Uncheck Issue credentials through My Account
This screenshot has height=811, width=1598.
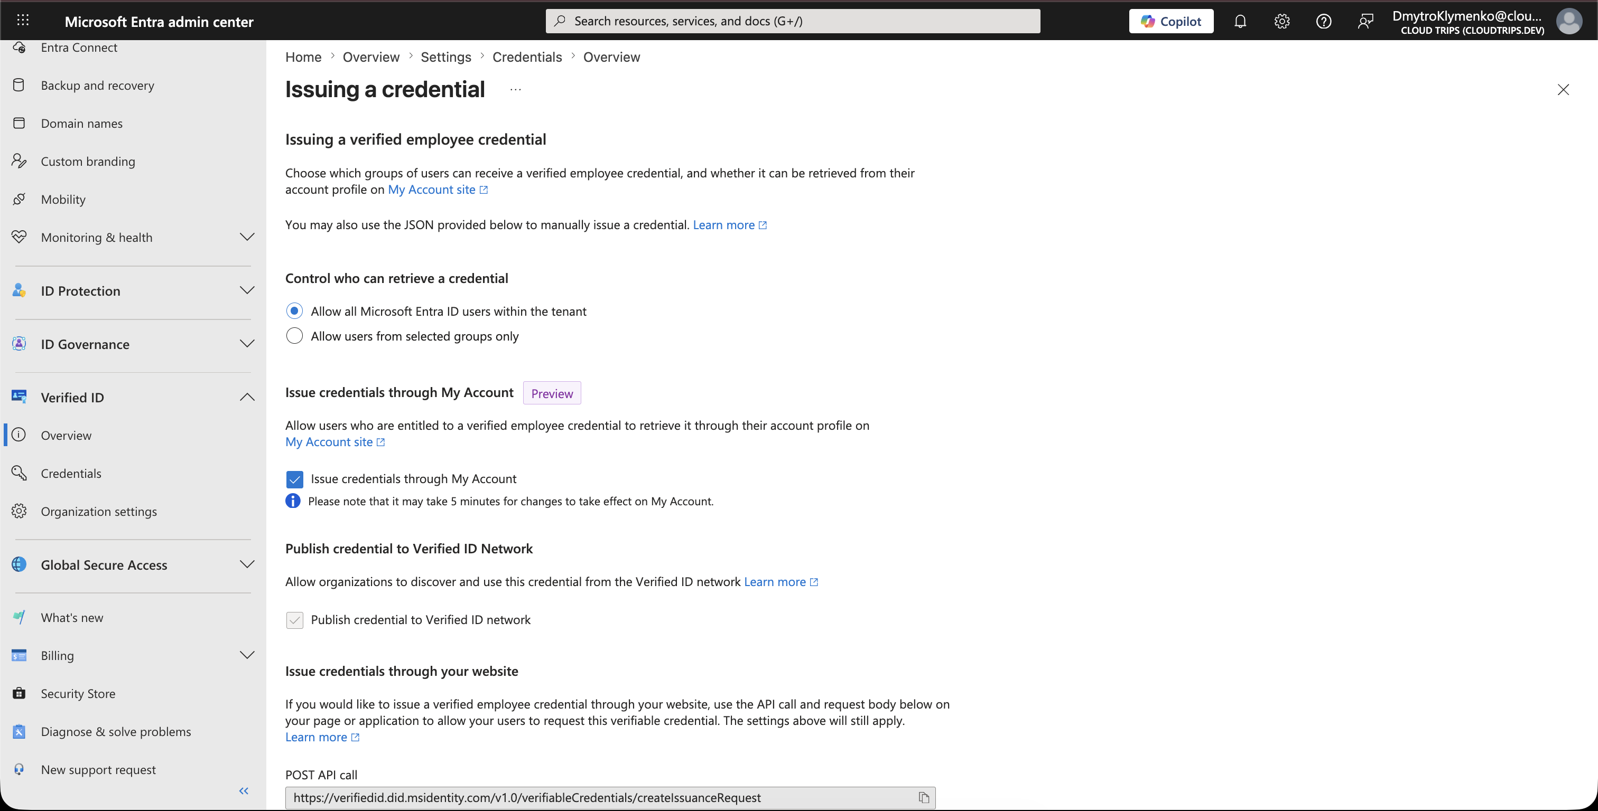(x=295, y=479)
